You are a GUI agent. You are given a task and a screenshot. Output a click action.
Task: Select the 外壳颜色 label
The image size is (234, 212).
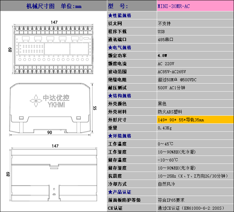click(117, 104)
